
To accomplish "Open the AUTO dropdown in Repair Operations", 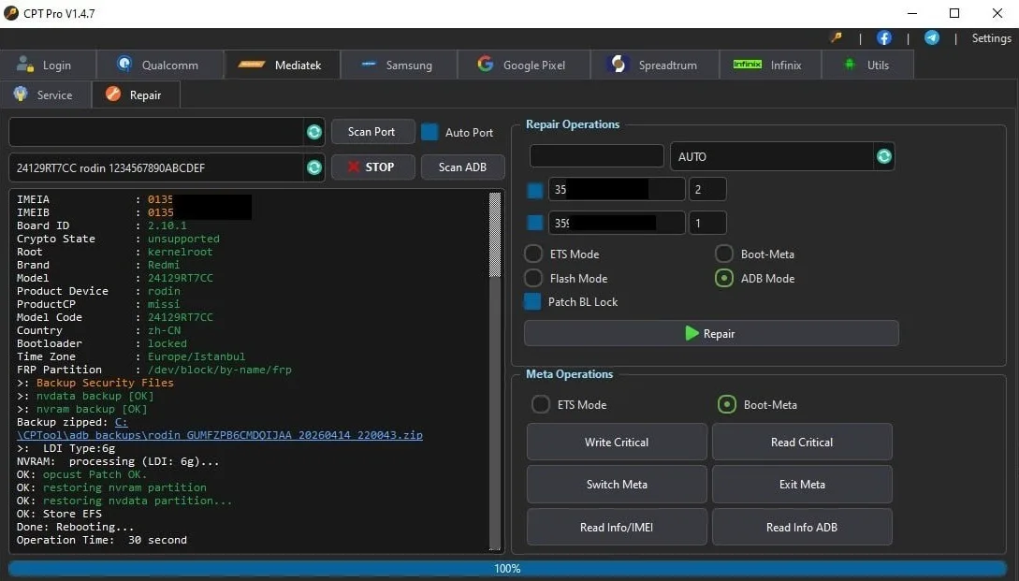I will (x=782, y=156).
